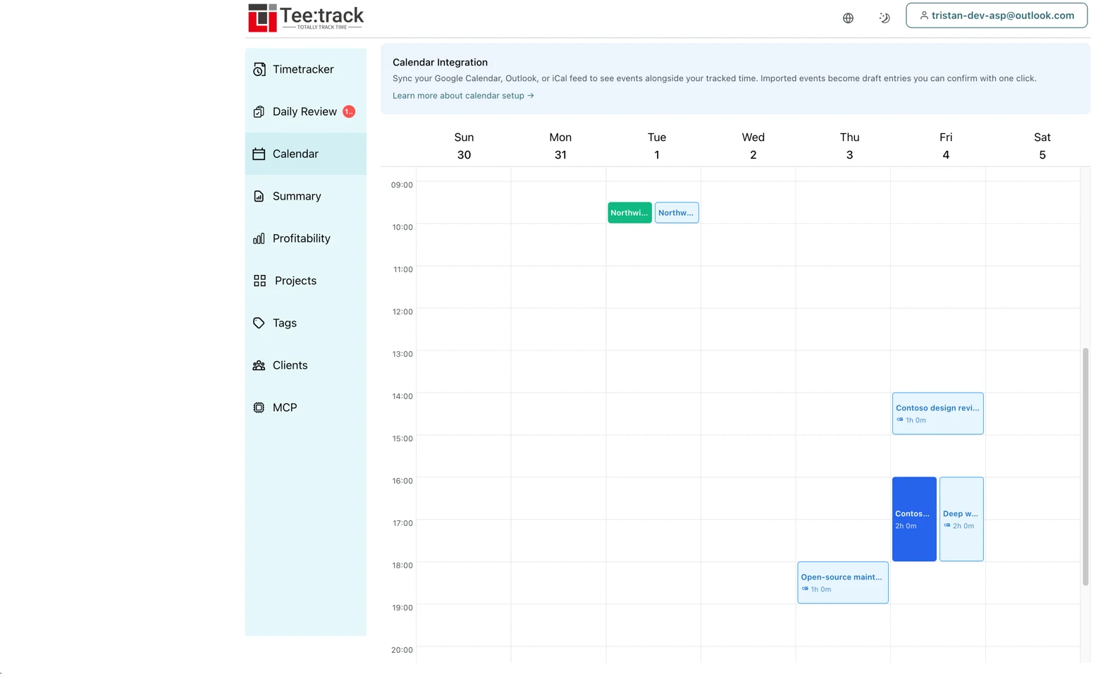Select Calendar in sidebar

point(306,154)
